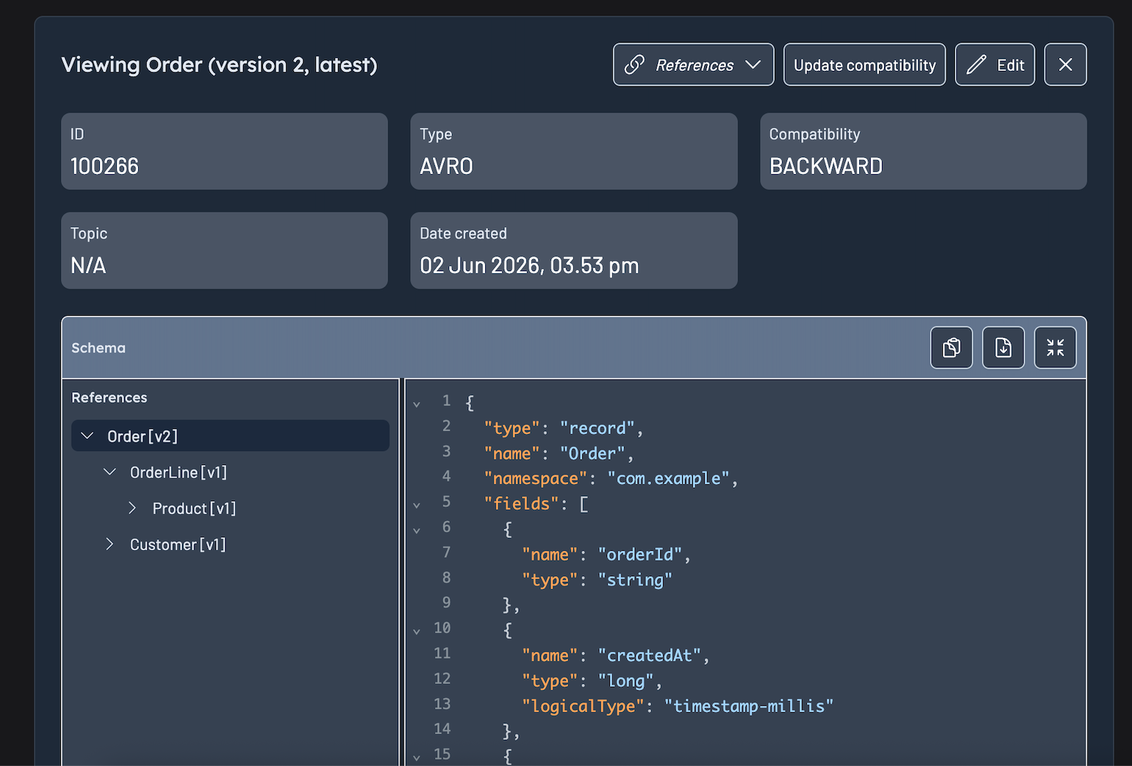Click the Compatibility value BACKWARD
This screenshot has height=766, width=1132.
826,166
